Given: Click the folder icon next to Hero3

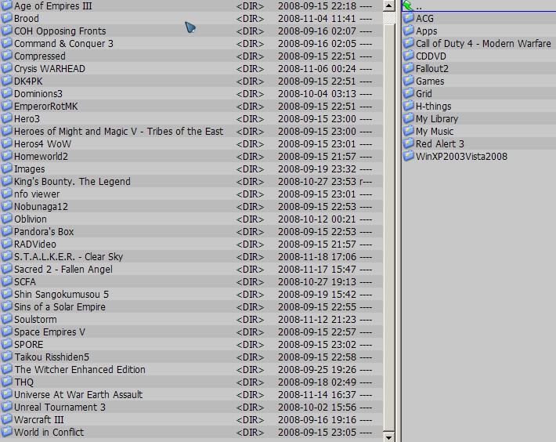Looking at the screenshot, I should [x=6, y=118].
